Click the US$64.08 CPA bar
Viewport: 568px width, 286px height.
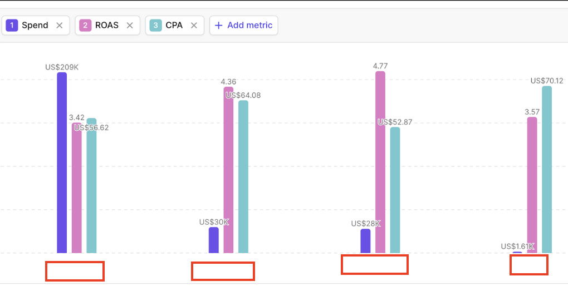tap(243, 177)
